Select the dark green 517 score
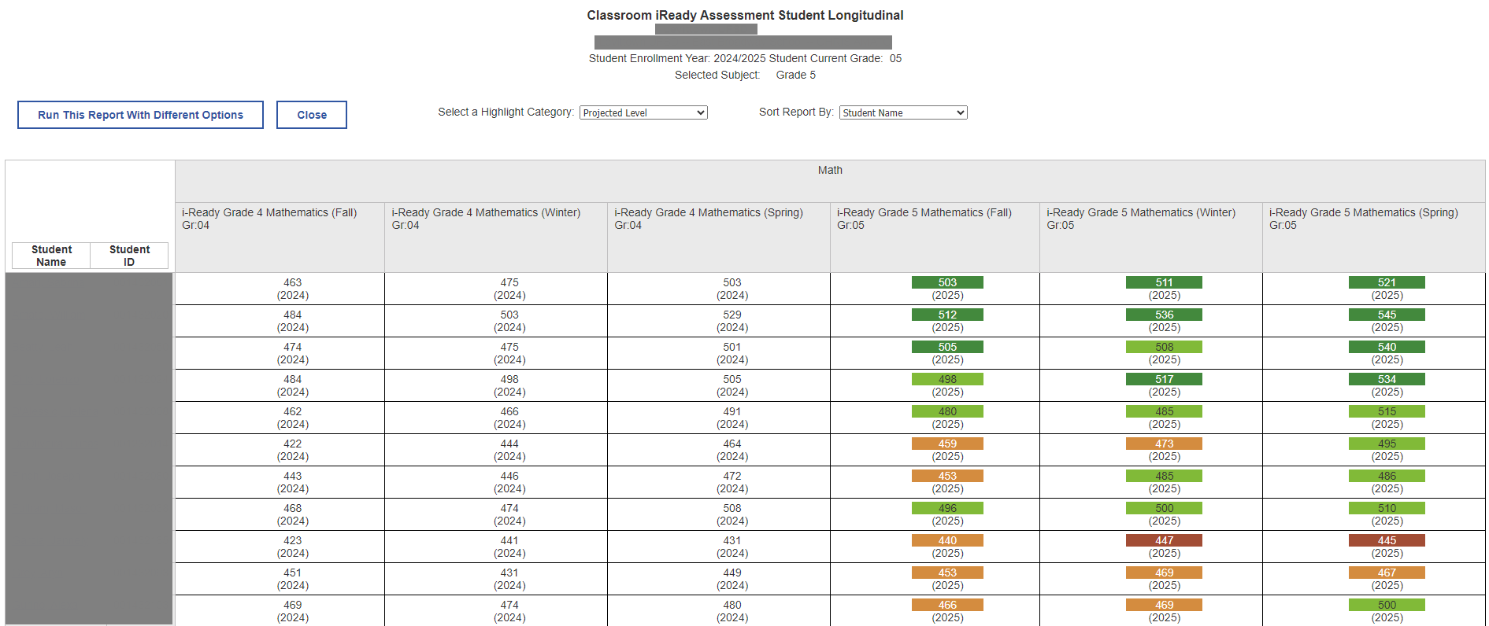Image resolution: width=1489 pixels, height=626 pixels. pyautogui.click(x=1164, y=379)
